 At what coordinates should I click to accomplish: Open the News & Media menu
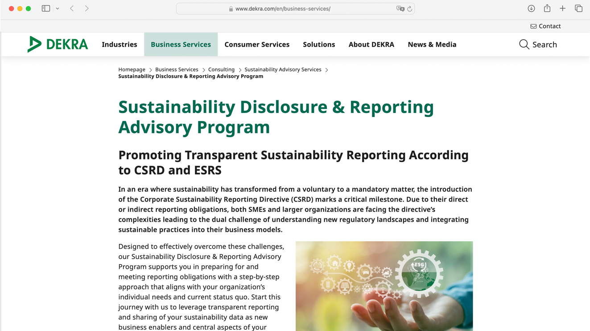coord(432,44)
